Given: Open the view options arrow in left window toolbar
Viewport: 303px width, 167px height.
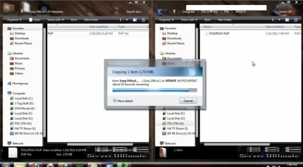Looking at the screenshot, I should tap(127, 20).
